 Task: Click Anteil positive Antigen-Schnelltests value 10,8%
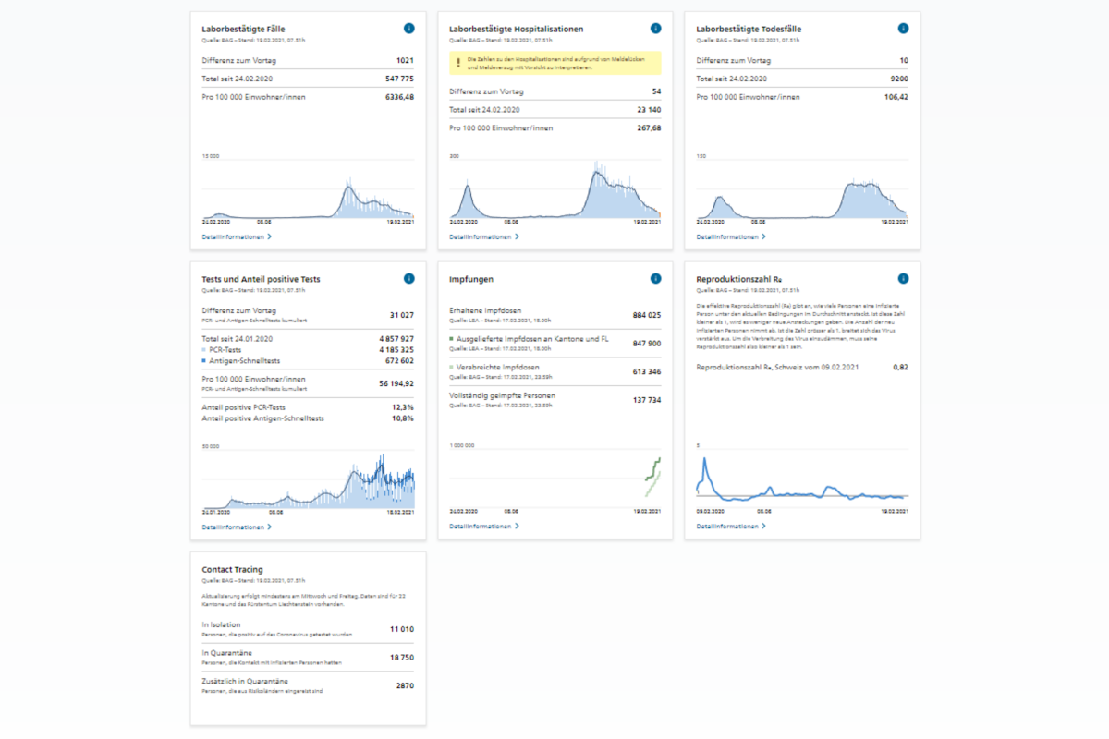click(403, 418)
